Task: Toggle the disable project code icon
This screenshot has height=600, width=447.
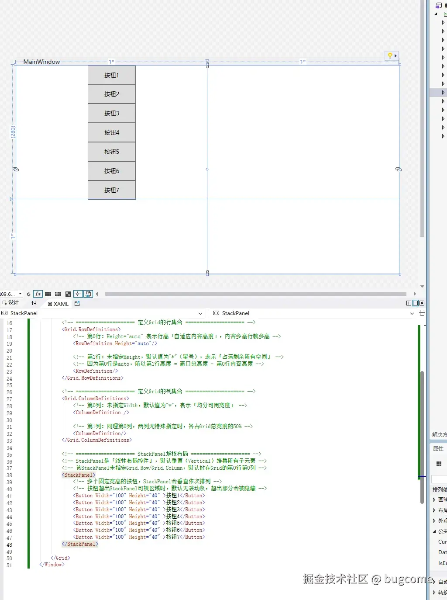Action: (88, 294)
